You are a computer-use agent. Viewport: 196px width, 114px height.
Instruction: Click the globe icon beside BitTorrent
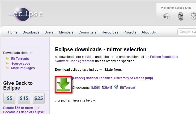[116, 87]
